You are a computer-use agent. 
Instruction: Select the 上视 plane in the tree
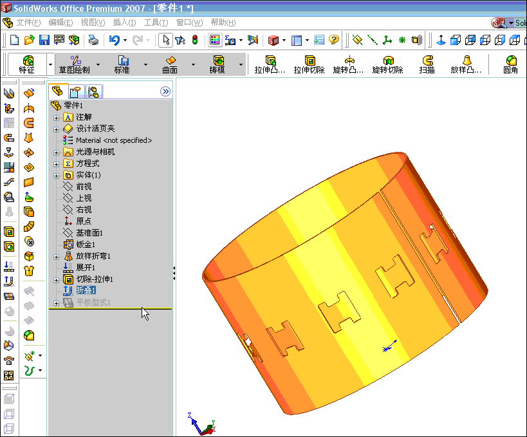[78, 198]
